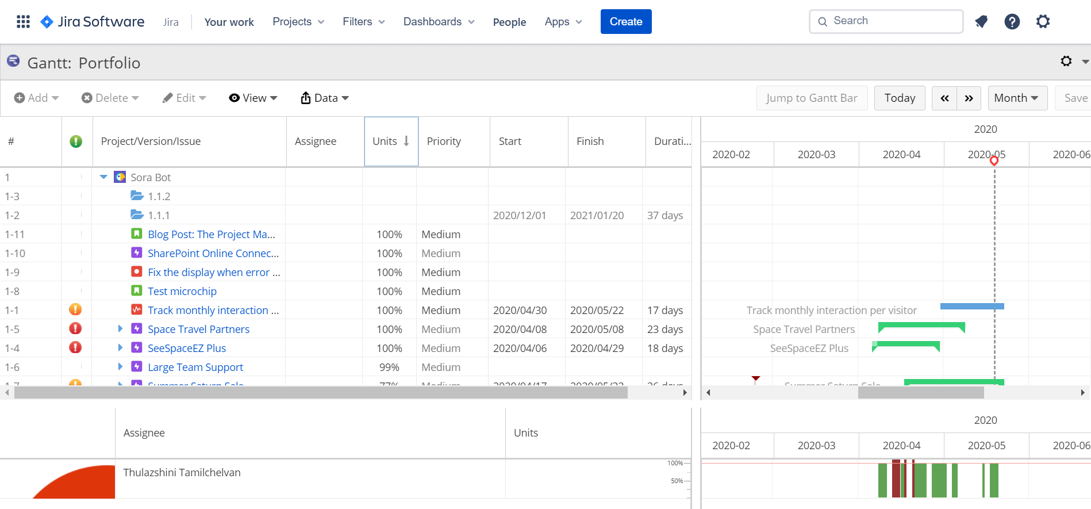The width and height of the screenshot is (1091, 509).
Task: Open the Delete menu
Action: point(110,98)
